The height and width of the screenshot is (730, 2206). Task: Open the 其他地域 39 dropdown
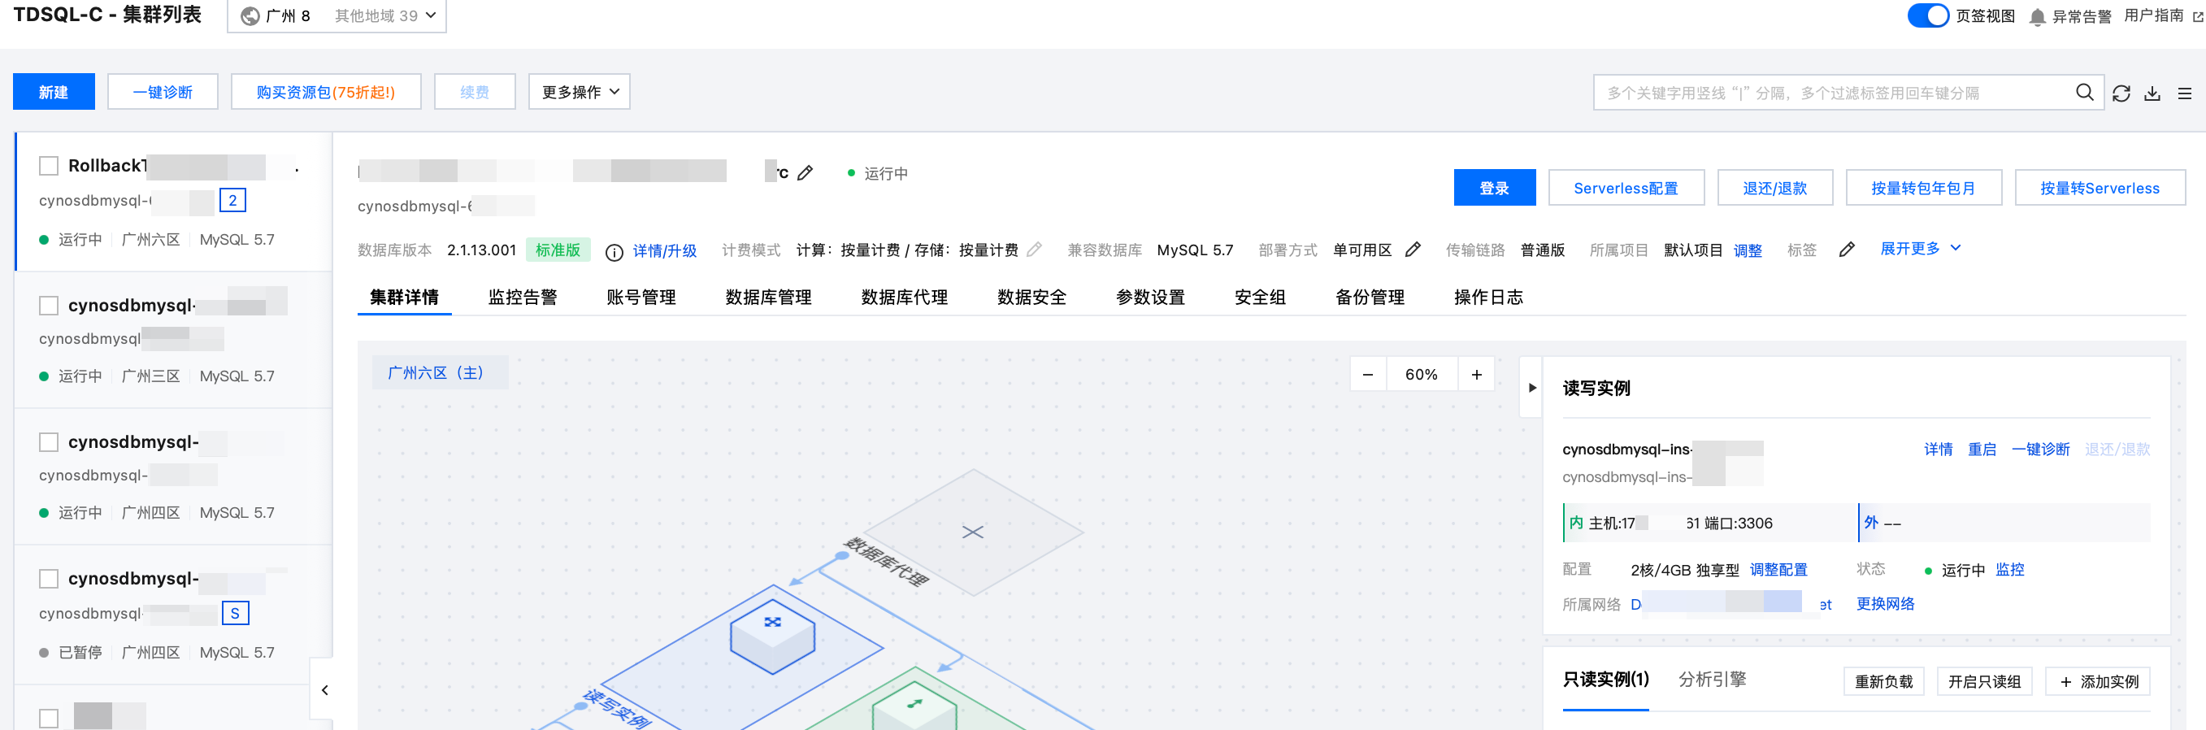(x=385, y=16)
